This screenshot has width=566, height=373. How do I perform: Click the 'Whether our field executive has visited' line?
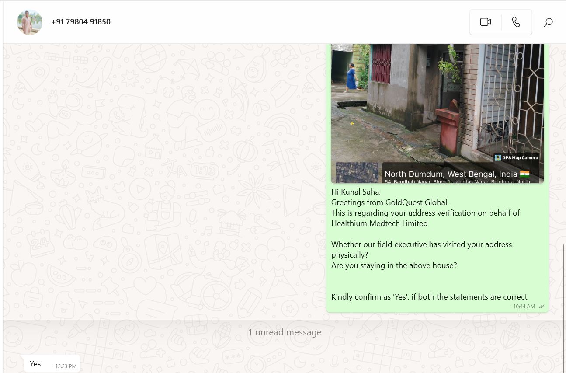coord(421,244)
